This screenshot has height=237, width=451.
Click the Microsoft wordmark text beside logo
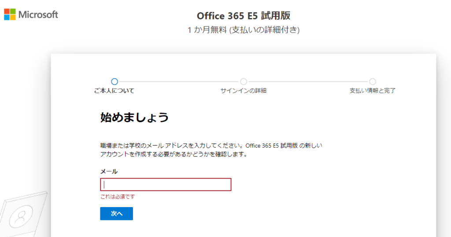pyautogui.click(x=38, y=15)
